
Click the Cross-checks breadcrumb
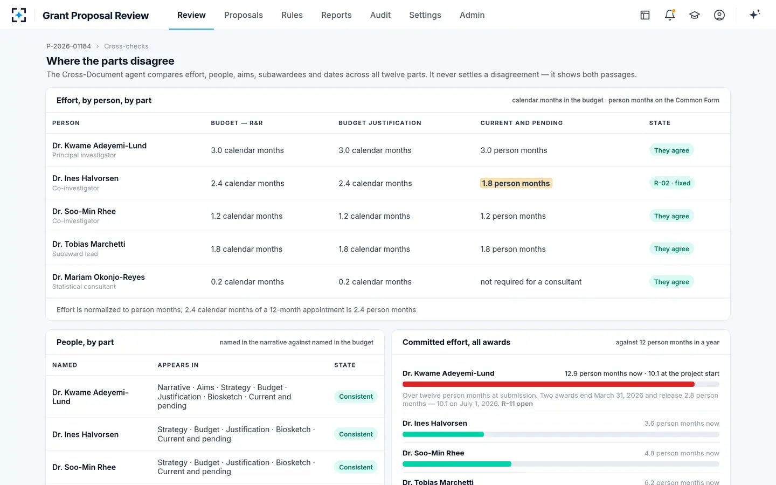[126, 46]
